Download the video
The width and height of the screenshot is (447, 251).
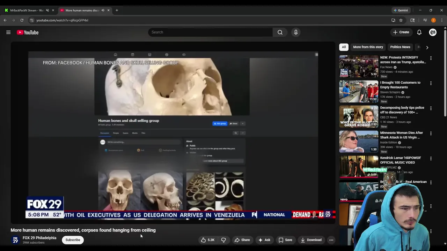point(311,240)
